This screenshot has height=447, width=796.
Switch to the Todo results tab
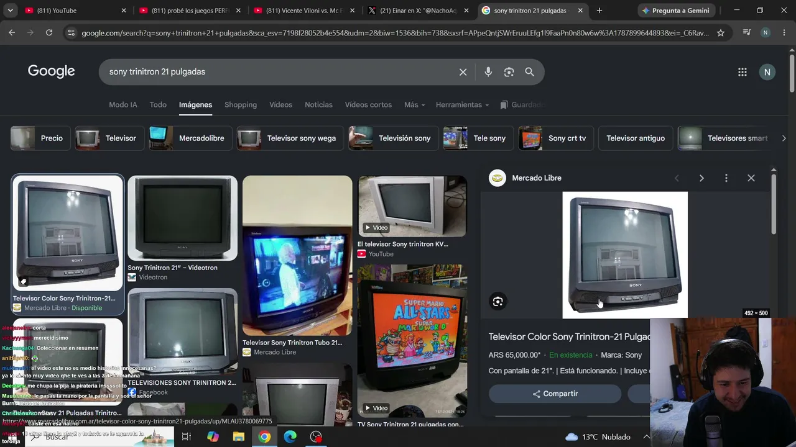158,105
